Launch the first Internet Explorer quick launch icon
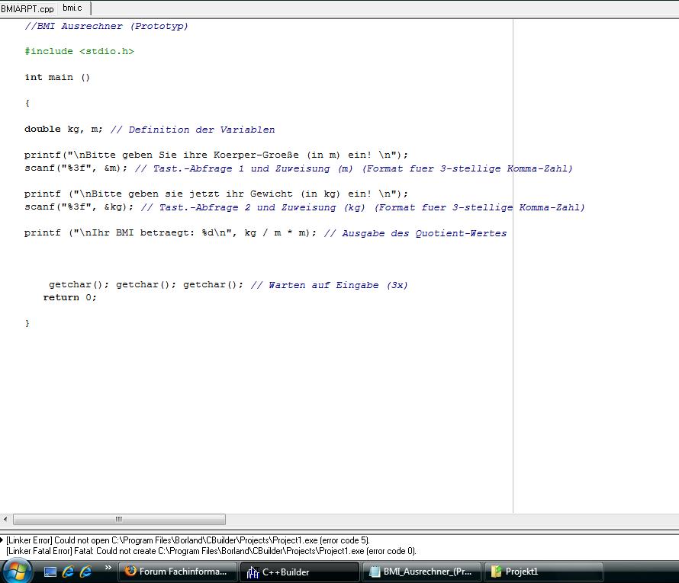 [x=68, y=572]
